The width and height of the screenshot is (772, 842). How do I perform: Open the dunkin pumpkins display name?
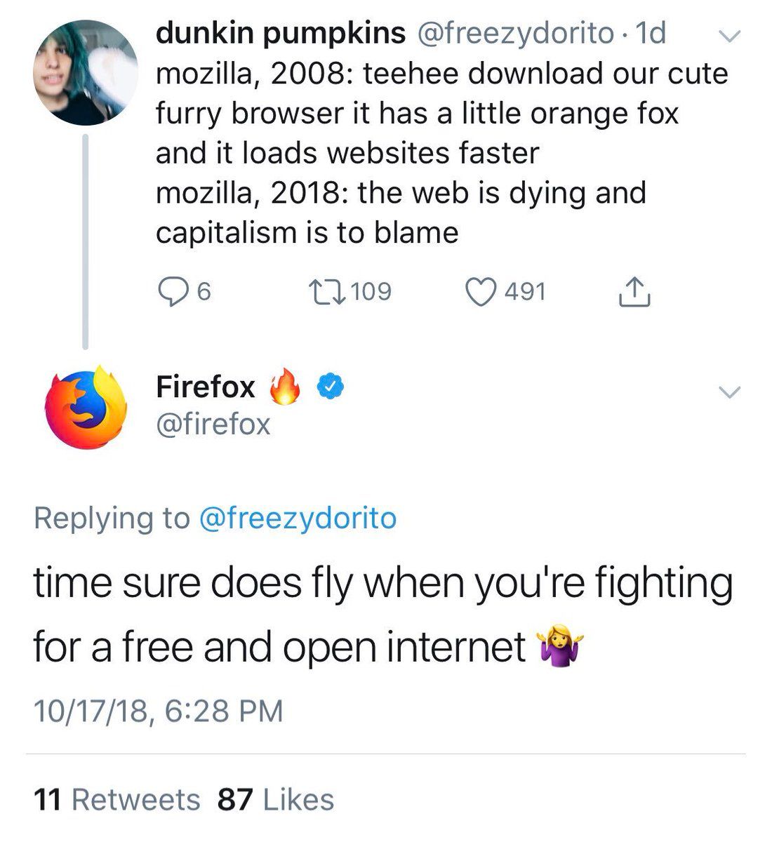pos(280,33)
